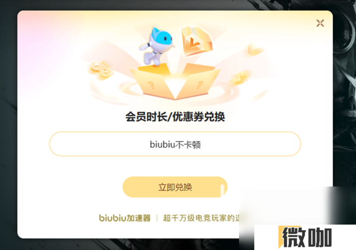The image size is (356, 250).
Task: Click the golden cubes decoration
Action: coord(240,78)
